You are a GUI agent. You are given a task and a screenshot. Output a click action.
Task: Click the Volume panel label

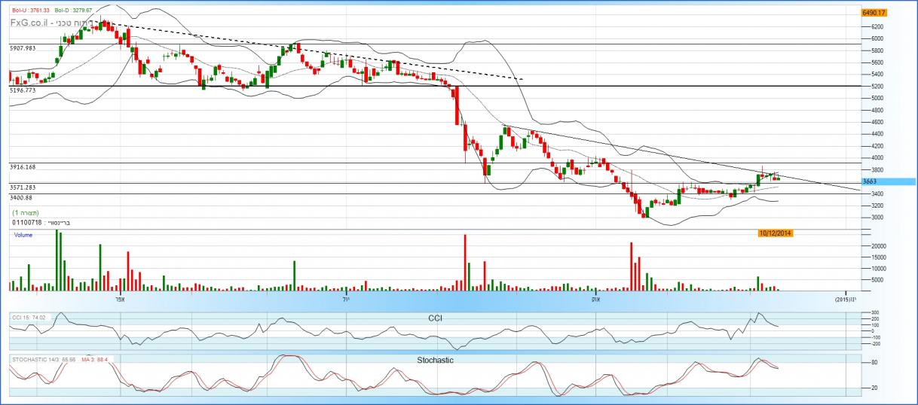click(x=24, y=235)
